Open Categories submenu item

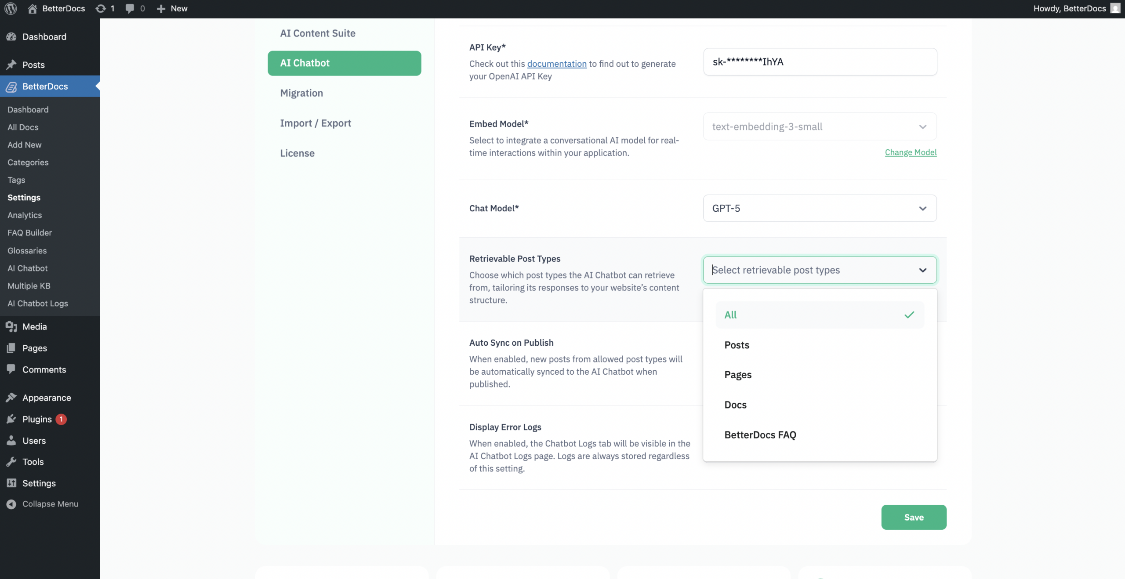(28, 162)
